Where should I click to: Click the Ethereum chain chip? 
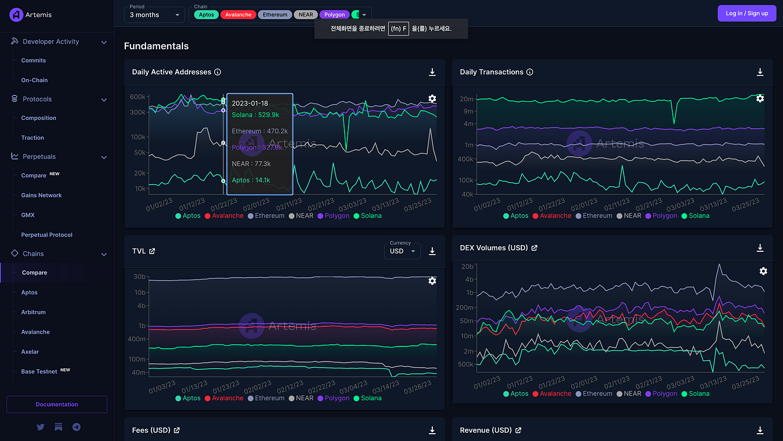coord(275,15)
